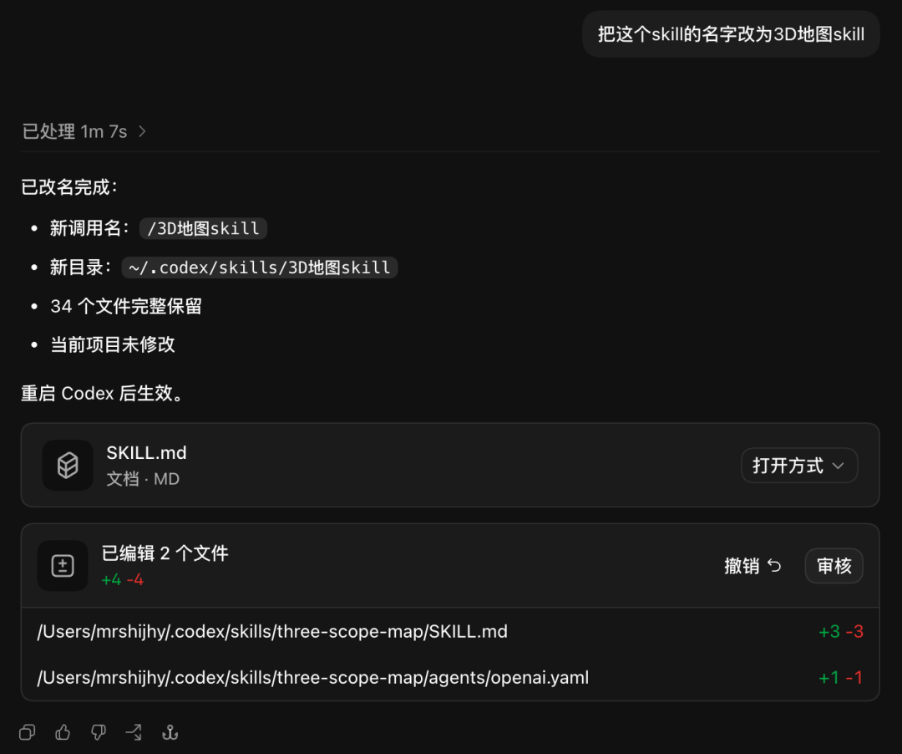The image size is (902, 754).
Task: Click the 重启 Codex 后生效 text
Action: click(103, 393)
